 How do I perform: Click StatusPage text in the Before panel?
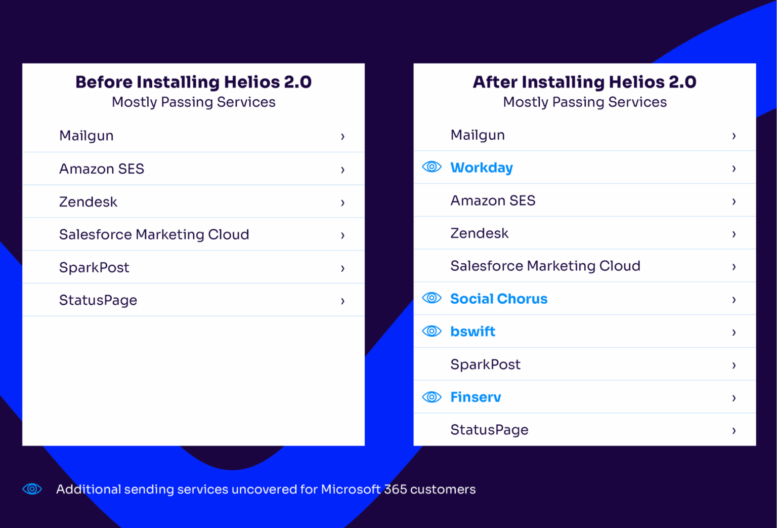click(98, 300)
